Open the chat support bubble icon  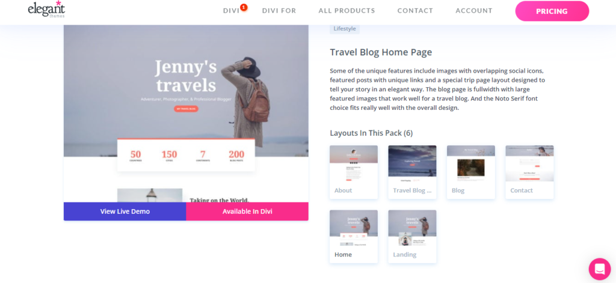point(600,269)
